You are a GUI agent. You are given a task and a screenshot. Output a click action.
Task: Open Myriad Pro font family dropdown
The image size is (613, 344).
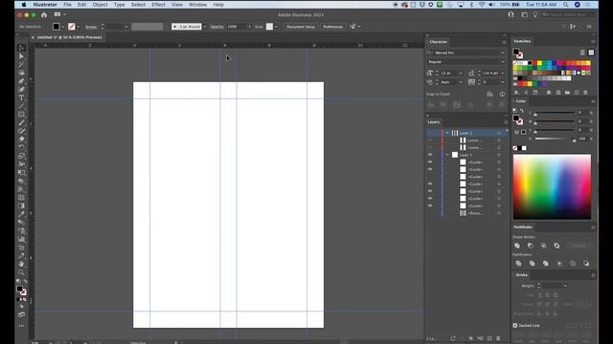[503, 53]
